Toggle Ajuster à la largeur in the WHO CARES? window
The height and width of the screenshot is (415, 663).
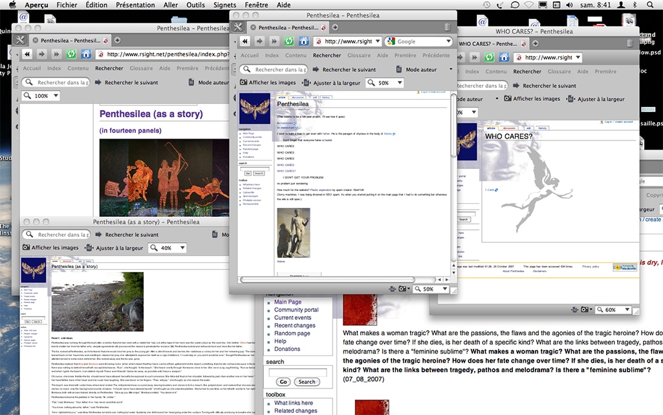point(596,99)
